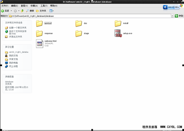Open the install folder icon
This screenshot has width=184, height=131.
coord(118,23)
